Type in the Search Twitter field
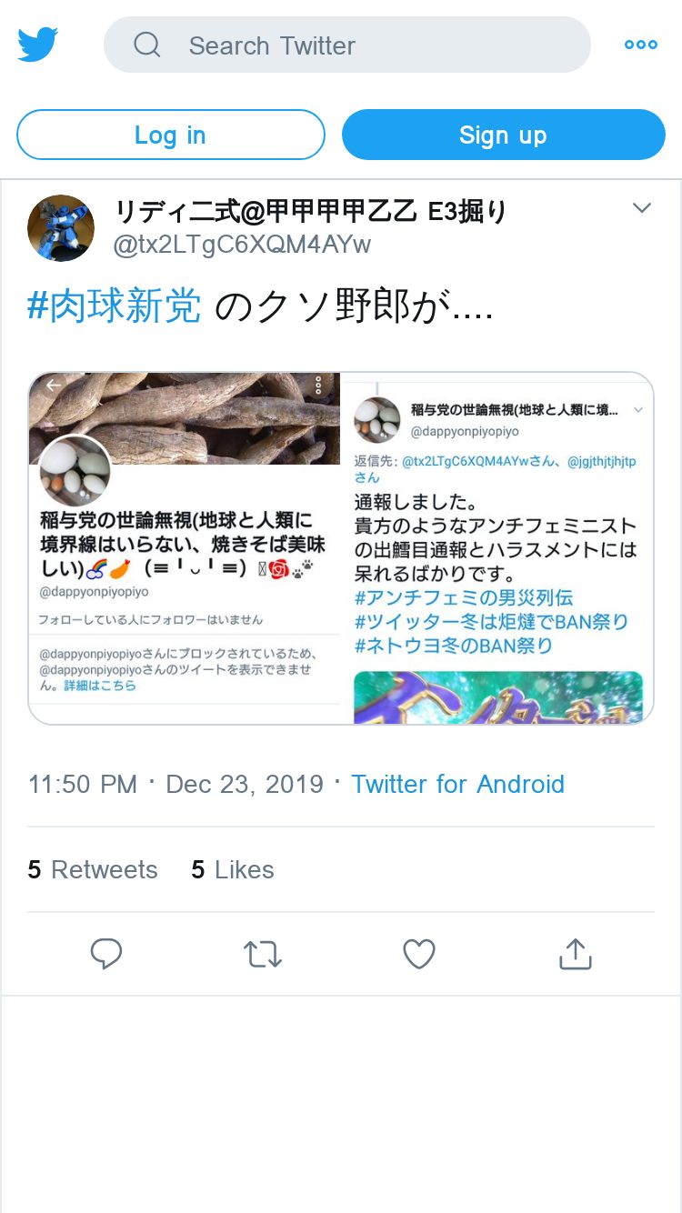Image resolution: width=682 pixels, height=1213 pixels. (364, 45)
